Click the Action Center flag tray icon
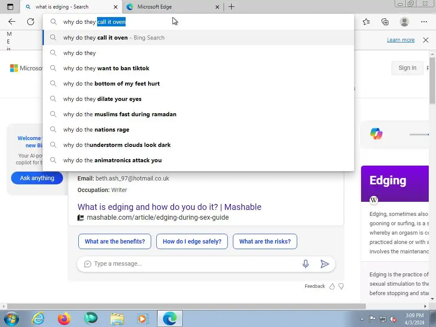436x327 pixels. tap(372, 319)
